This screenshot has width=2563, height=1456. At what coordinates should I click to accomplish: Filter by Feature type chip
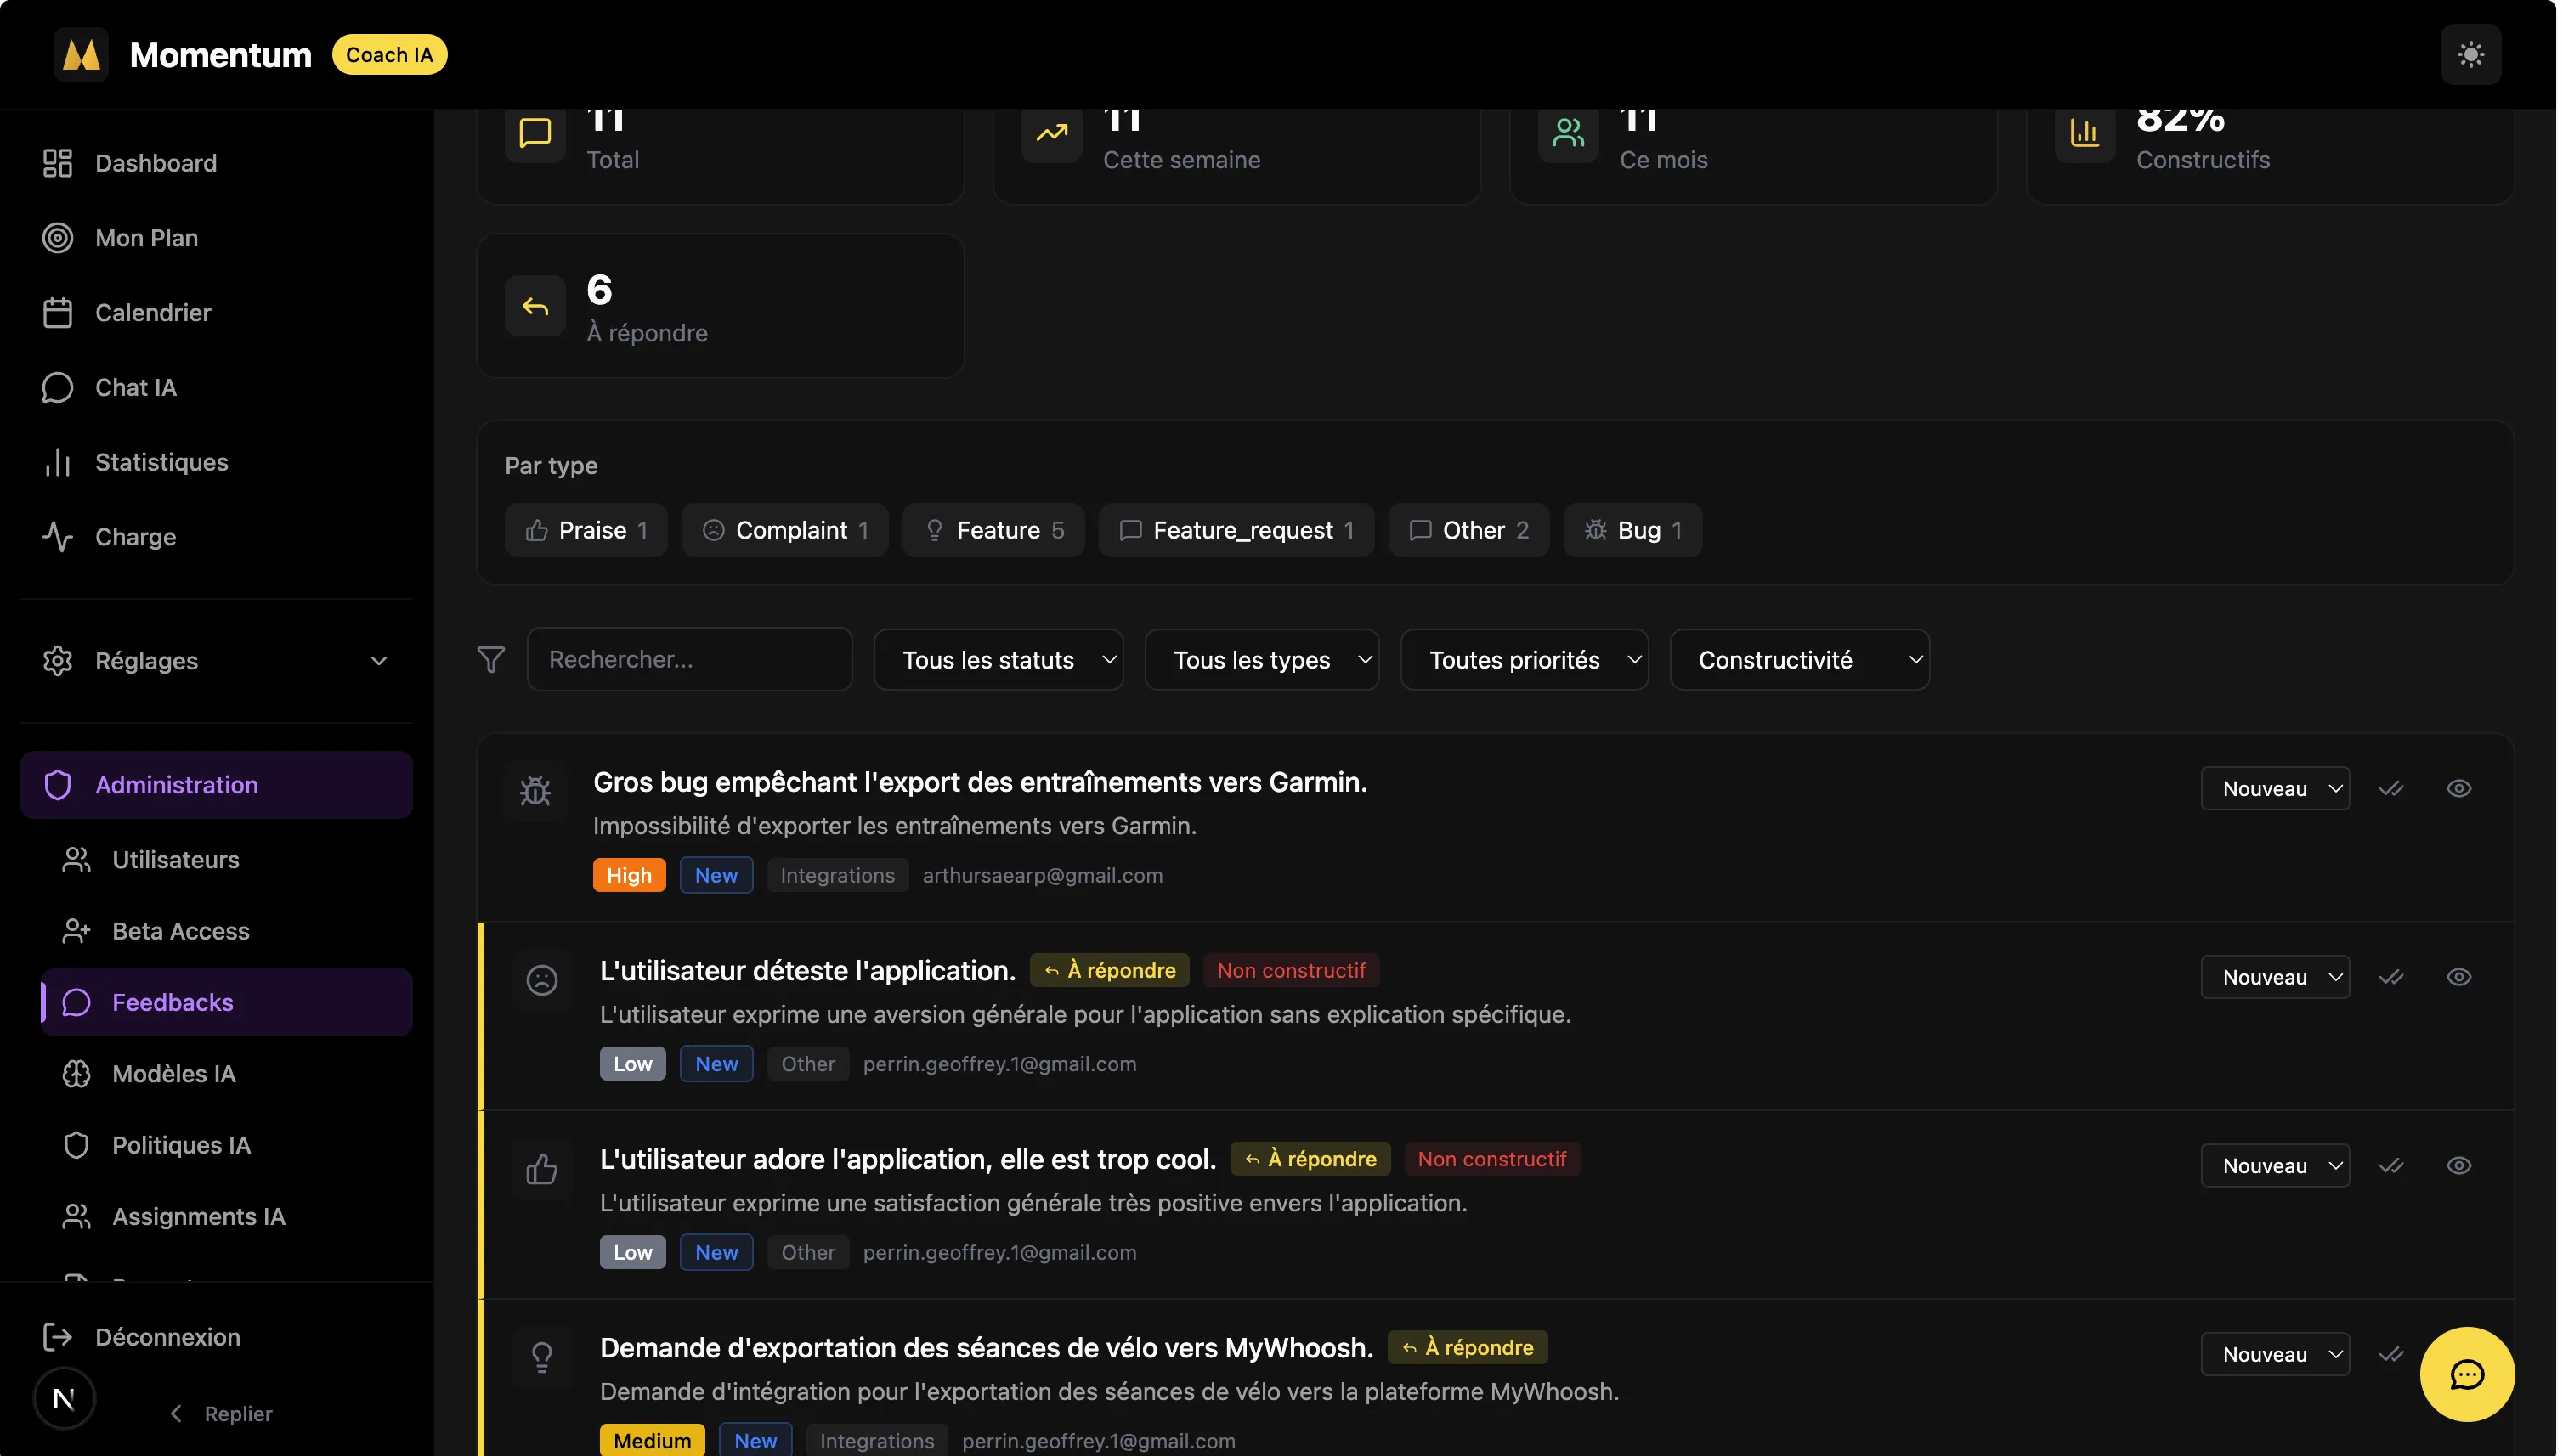pos(993,530)
